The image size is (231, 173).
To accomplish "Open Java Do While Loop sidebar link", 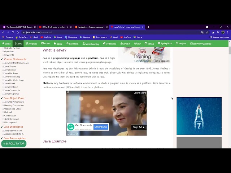I will click(x=14, y=80).
